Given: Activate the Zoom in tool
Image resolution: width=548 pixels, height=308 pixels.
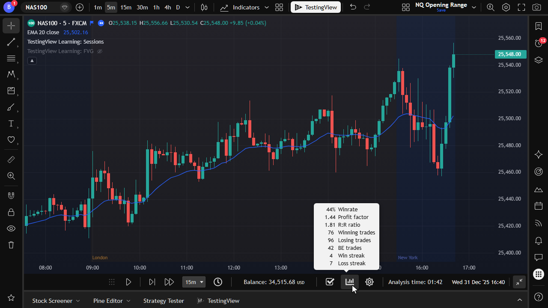Looking at the screenshot, I should pyautogui.click(x=11, y=176).
